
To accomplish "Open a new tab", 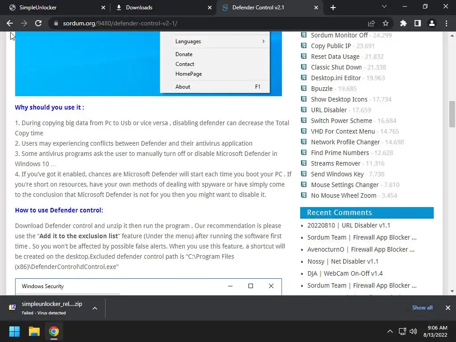I will coord(333,8).
